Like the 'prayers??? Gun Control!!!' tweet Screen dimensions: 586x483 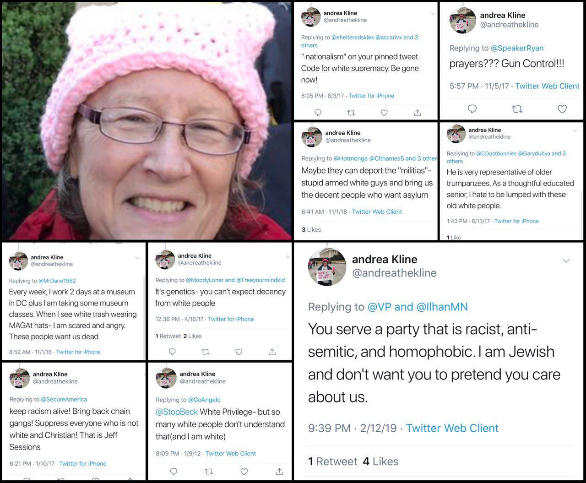coord(562,109)
